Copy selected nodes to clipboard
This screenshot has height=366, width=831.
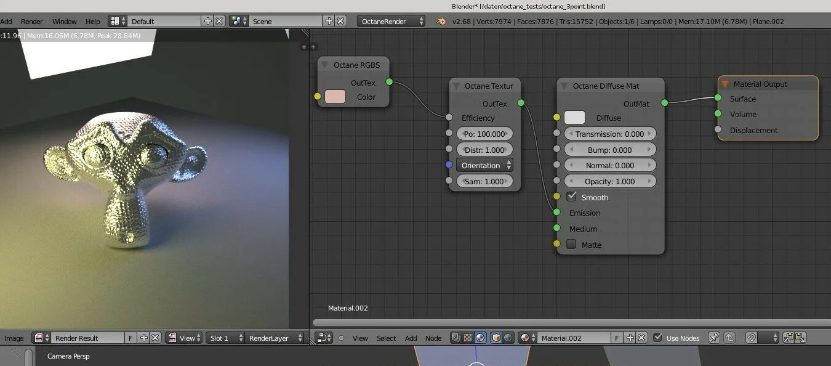point(789,338)
